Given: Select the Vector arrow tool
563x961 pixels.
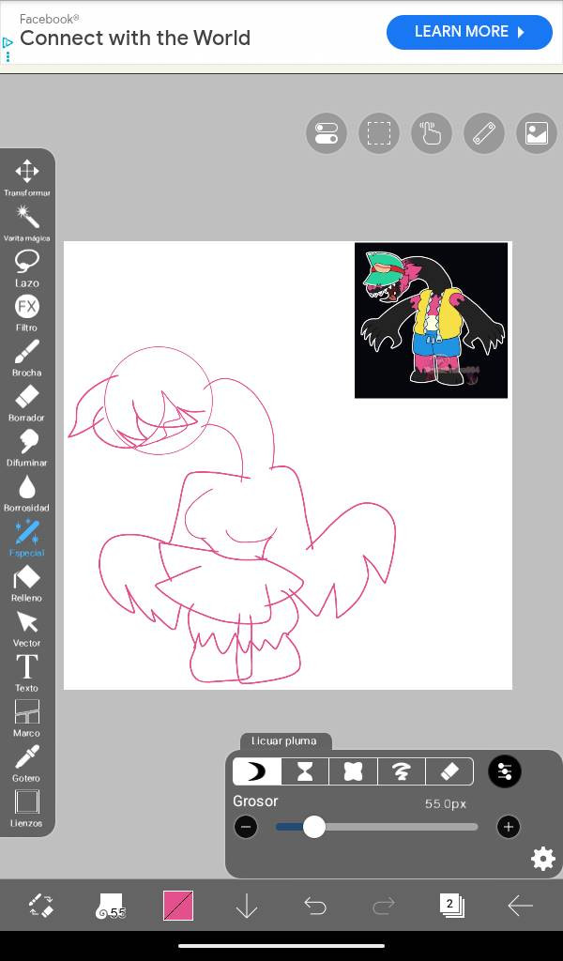Looking at the screenshot, I should 27,628.
